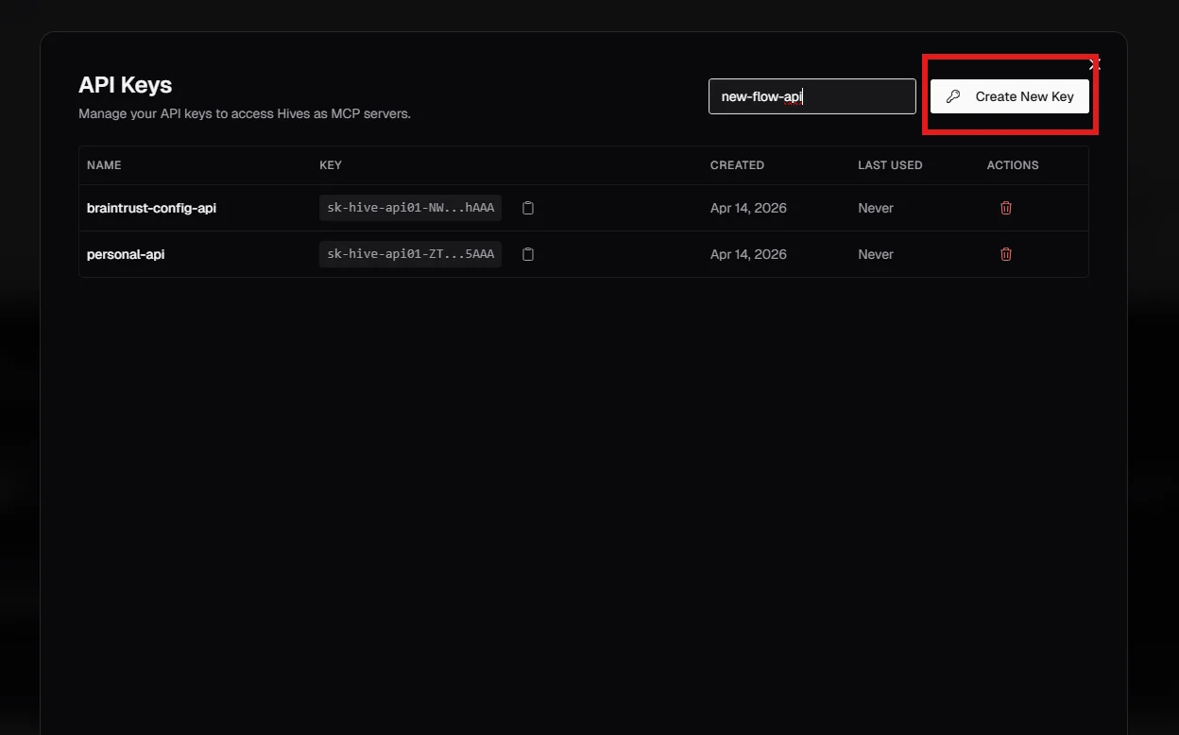Click braintrust-config-api created date Apr 14, 2026
Screen dimensions: 1179x735
click(x=748, y=208)
